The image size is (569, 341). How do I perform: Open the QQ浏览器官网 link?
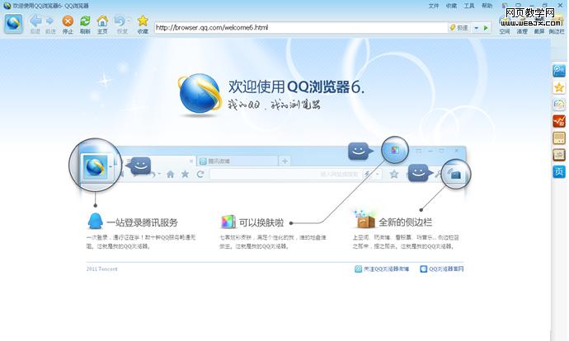point(445,269)
